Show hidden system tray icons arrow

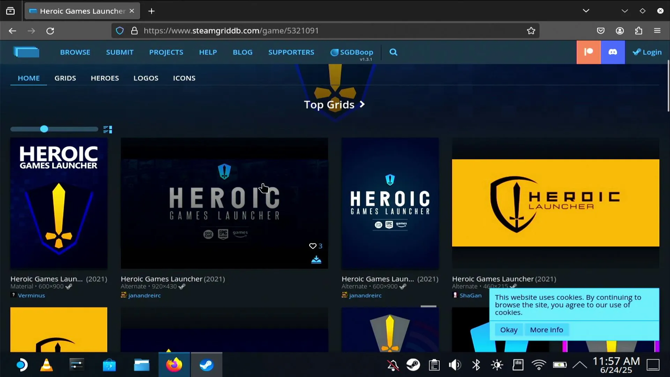(580, 365)
